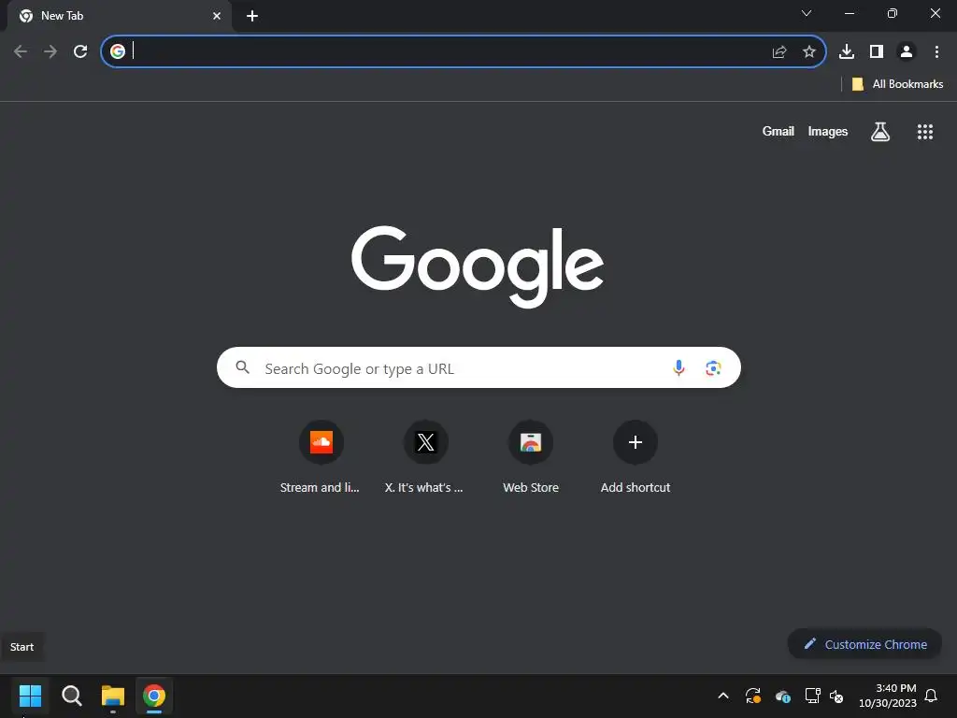The image size is (957, 718).
Task: Open Google Images link
Action: pyautogui.click(x=828, y=131)
